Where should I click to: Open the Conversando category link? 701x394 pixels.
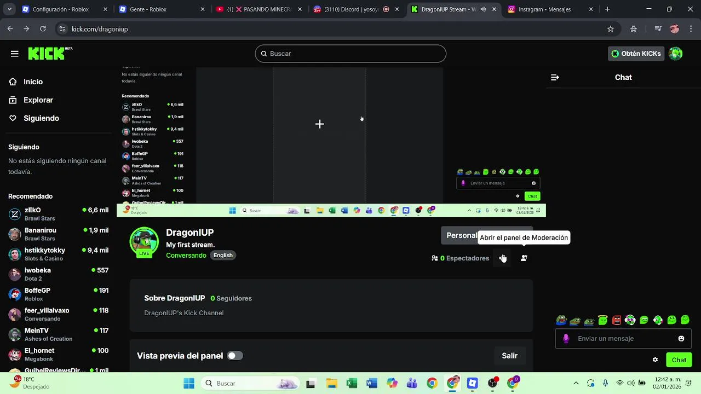[186, 256]
